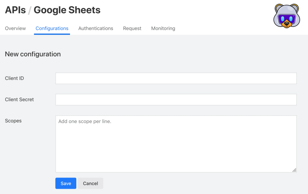Click the Client Secret label
The width and height of the screenshot is (308, 194).
pos(19,99)
